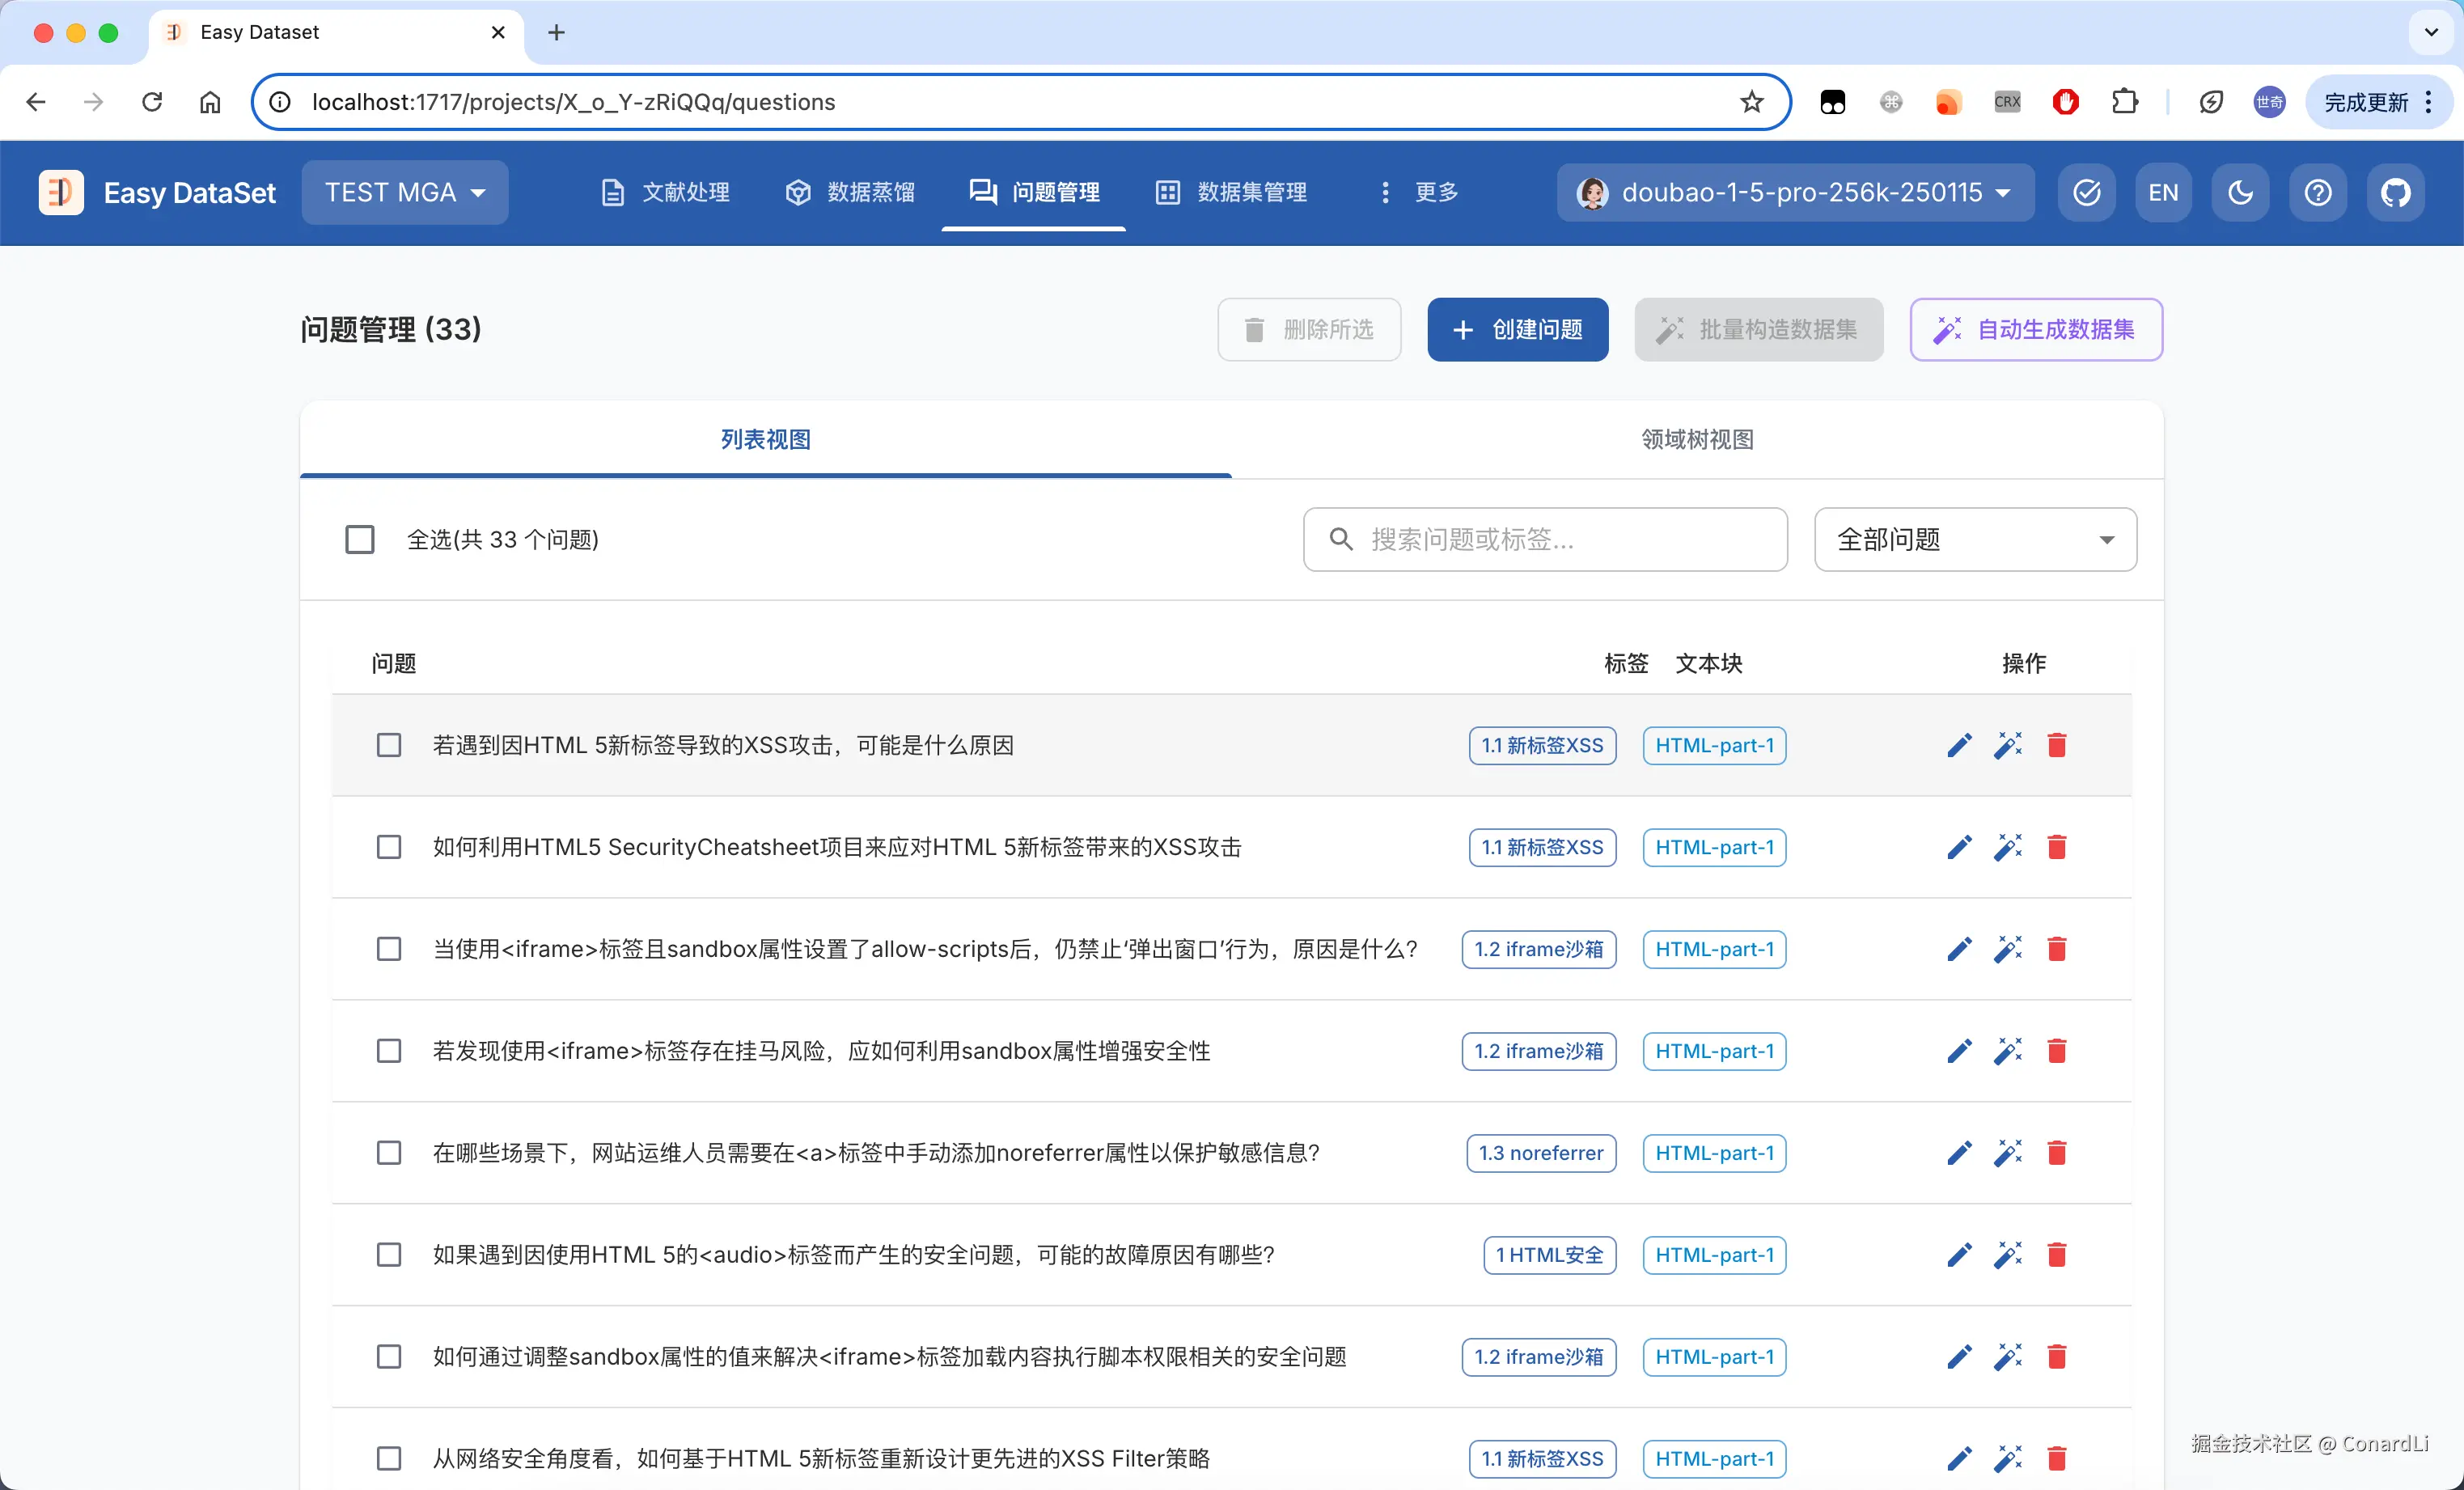Open GitHub icon in top header
The image size is (2464, 1490).
click(x=2395, y=192)
